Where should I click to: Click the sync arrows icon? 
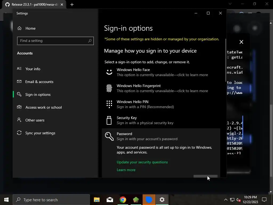pyautogui.click(x=19, y=133)
